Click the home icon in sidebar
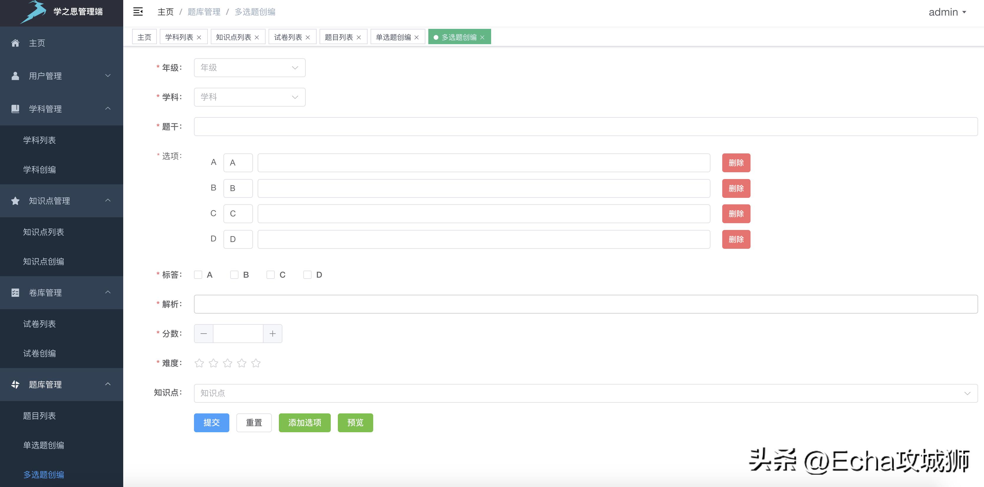The width and height of the screenshot is (984, 487). (15, 43)
